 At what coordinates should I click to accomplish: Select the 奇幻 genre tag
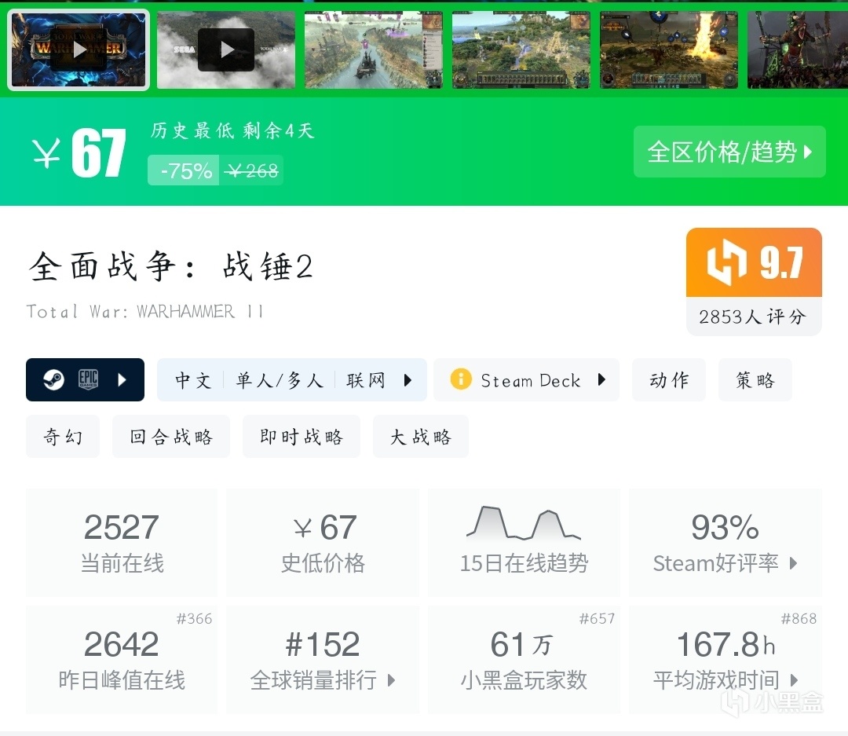click(63, 436)
